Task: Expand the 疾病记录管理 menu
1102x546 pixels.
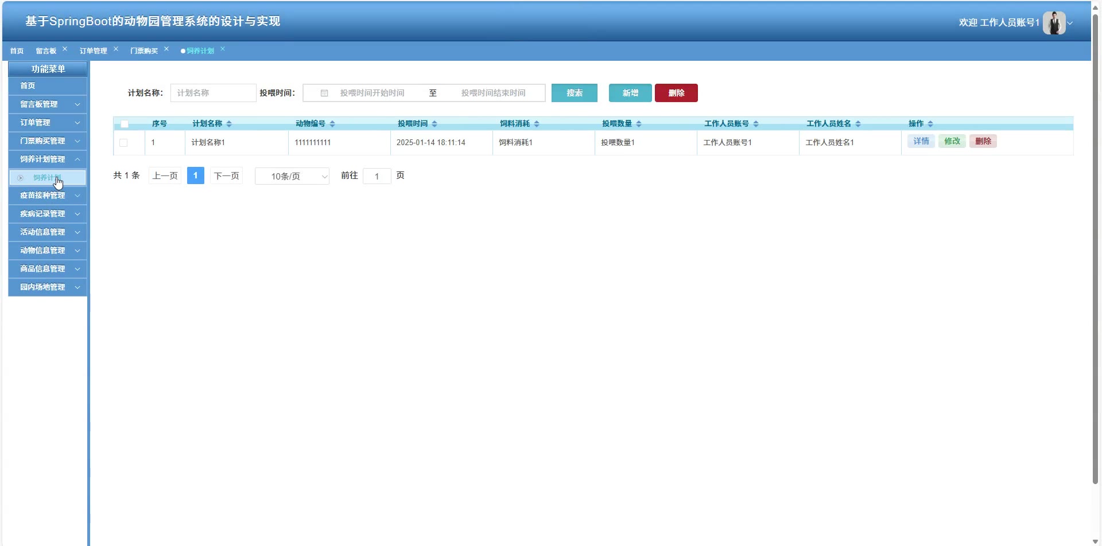Action: click(x=48, y=214)
